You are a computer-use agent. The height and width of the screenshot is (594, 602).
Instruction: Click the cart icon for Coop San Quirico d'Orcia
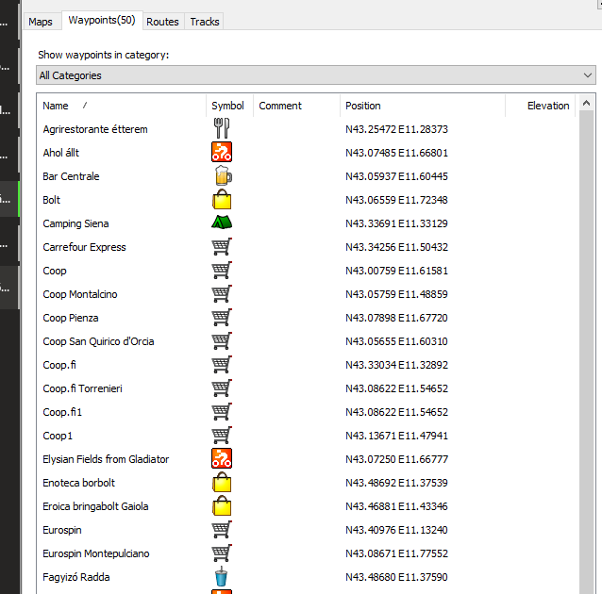coord(222,341)
